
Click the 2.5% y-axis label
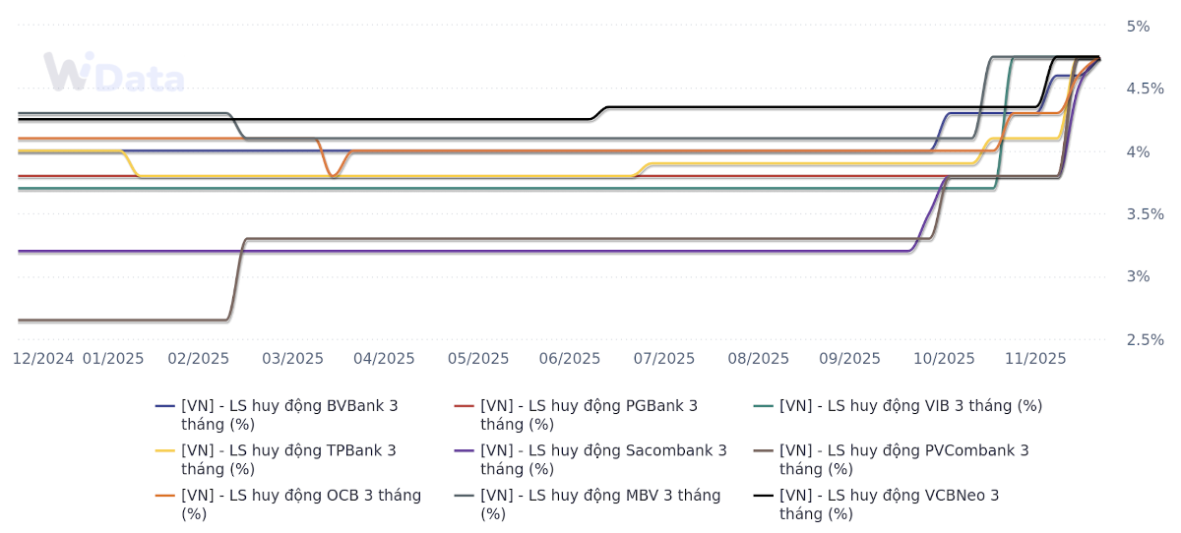(x=1145, y=339)
